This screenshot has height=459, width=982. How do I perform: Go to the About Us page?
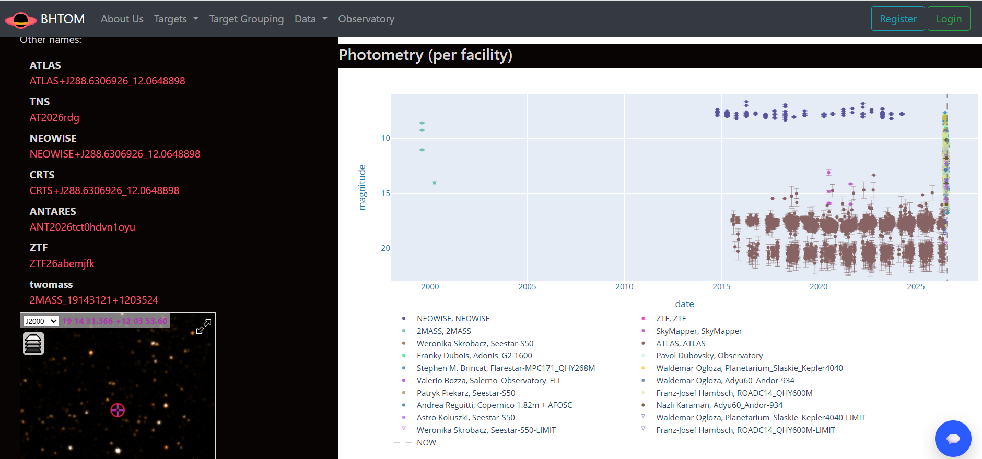[122, 19]
